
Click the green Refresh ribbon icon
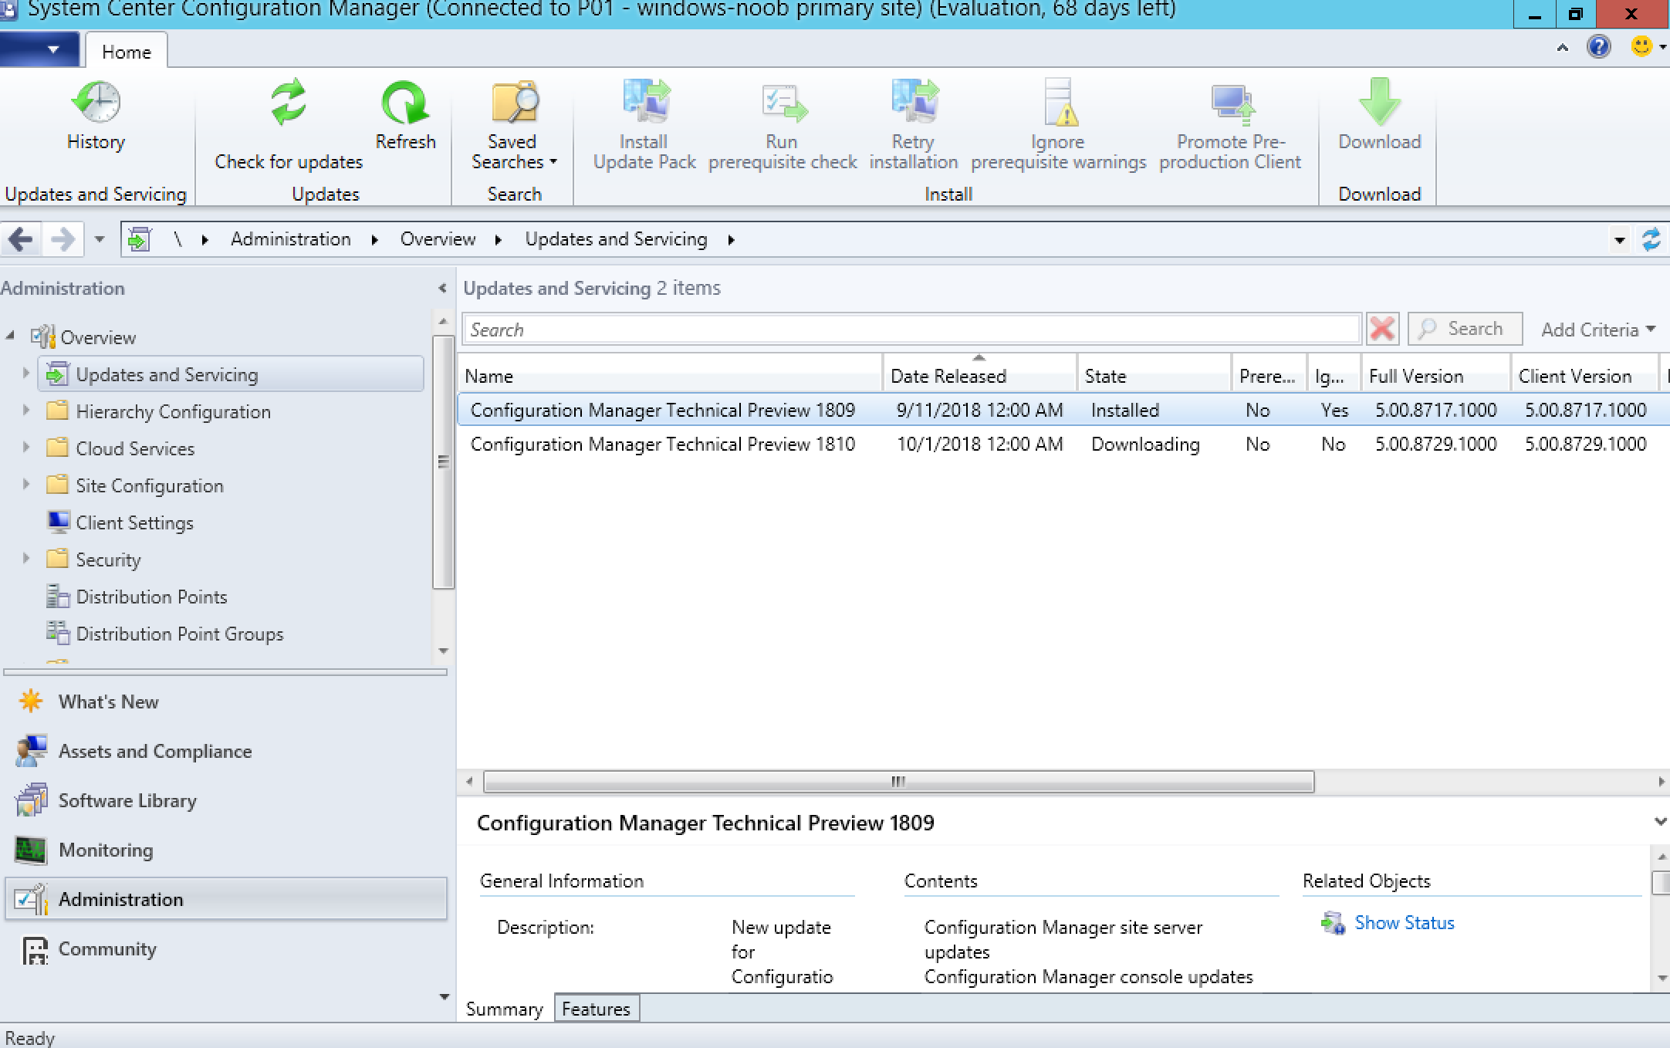tap(404, 103)
